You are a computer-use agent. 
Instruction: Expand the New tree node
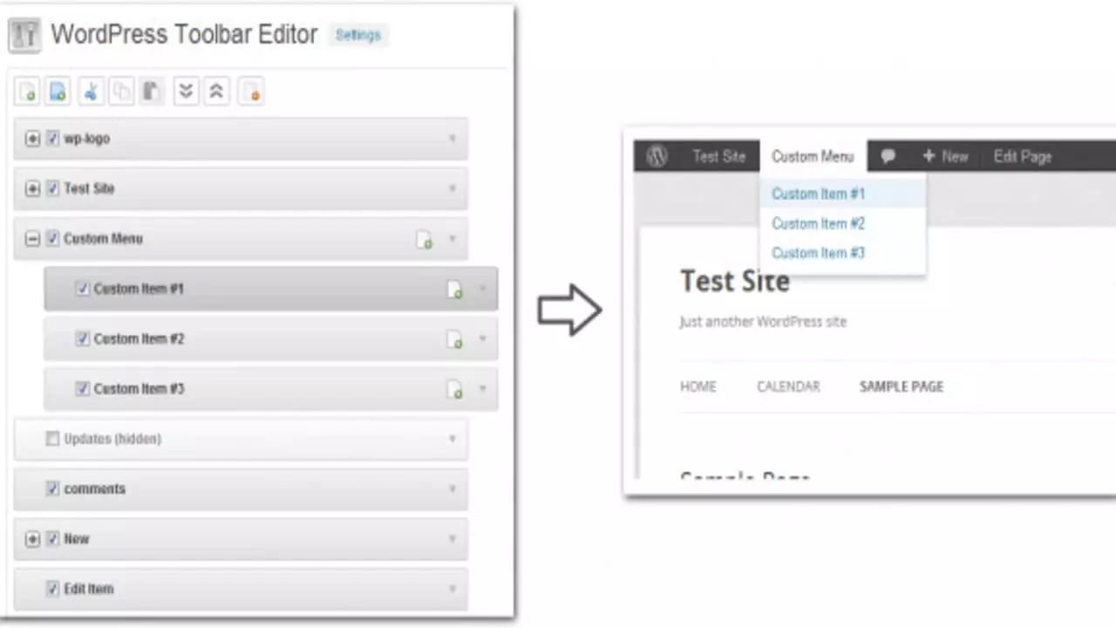point(32,539)
